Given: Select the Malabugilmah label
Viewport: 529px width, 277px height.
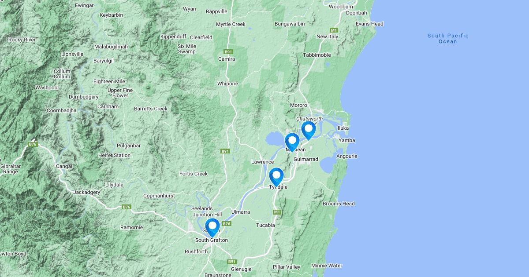Looking at the screenshot, I should coord(111,47).
